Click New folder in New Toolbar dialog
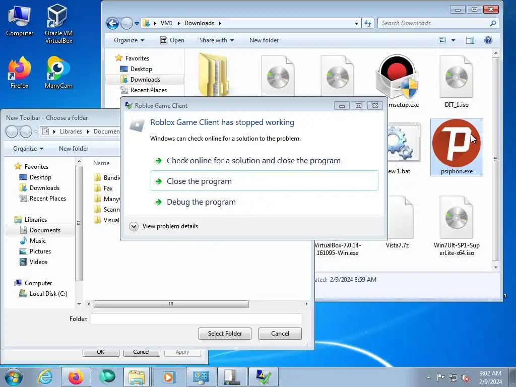Viewport: 516px width, 387px height. click(74, 149)
